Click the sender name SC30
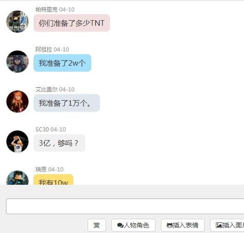This screenshot has width=244, height=233. point(42,129)
